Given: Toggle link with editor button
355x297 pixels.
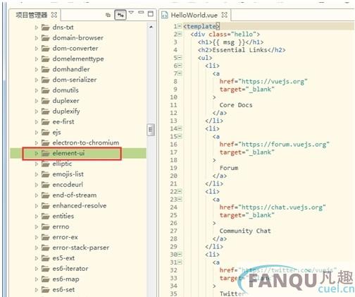Looking at the screenshot, I should click(120, 15).
